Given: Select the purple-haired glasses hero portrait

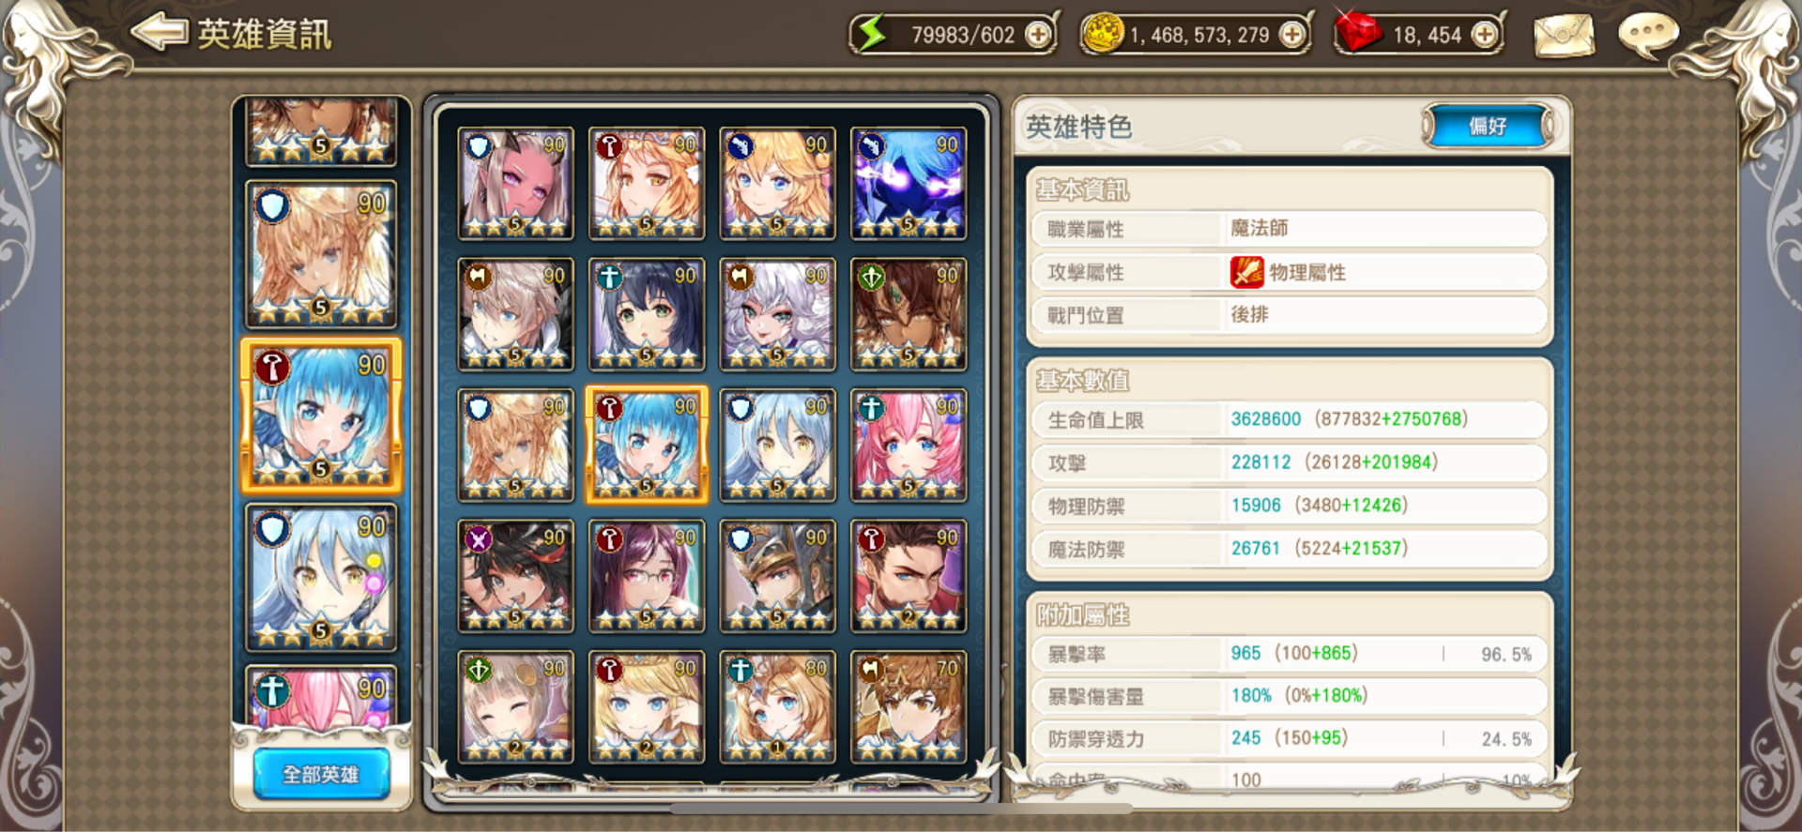Looking at the screenshot, I should [647, 576].
